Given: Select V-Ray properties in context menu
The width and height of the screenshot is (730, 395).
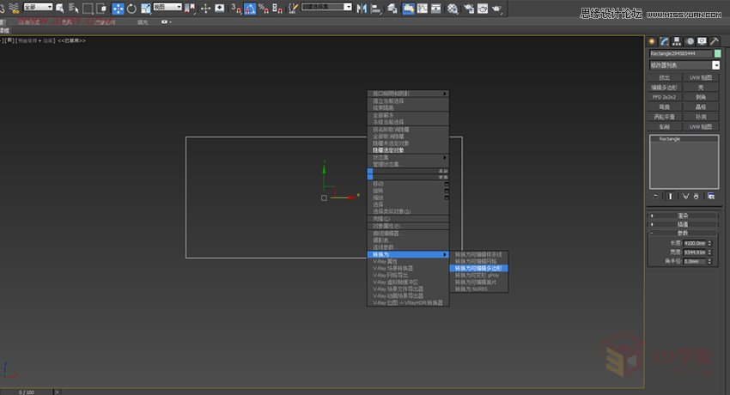Looking at the screenshot, I should click(x=386, y=261).
